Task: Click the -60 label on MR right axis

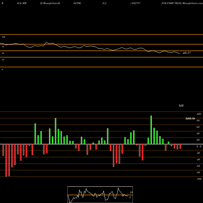Action: click(198, 166)
